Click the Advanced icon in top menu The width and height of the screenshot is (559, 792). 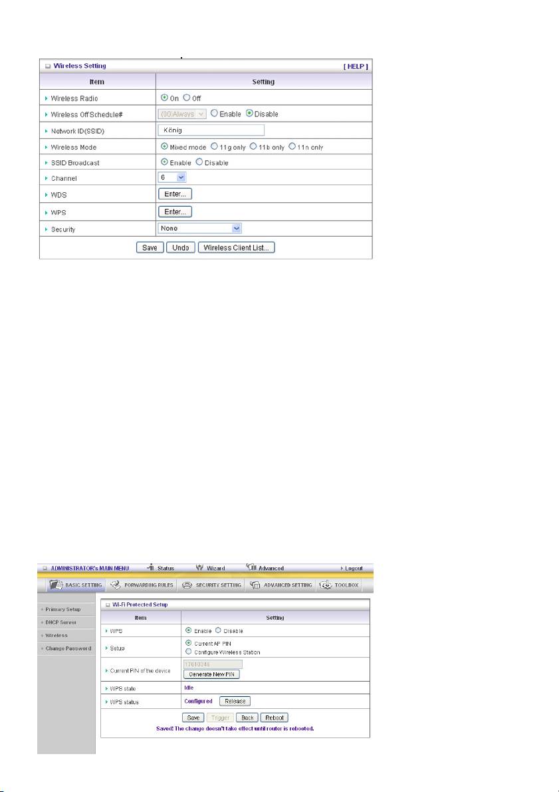[251, 568]
